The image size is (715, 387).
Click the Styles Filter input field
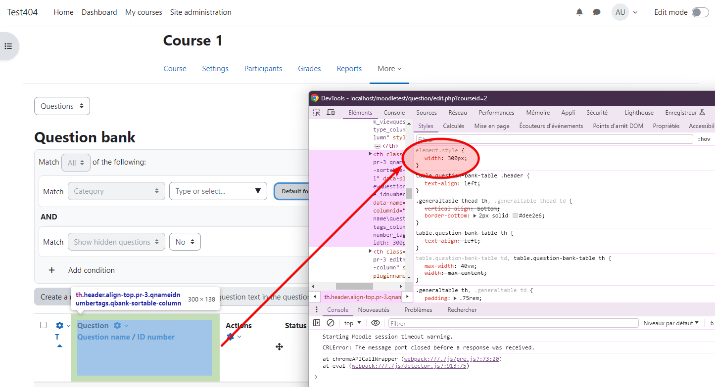coord(554,139)
